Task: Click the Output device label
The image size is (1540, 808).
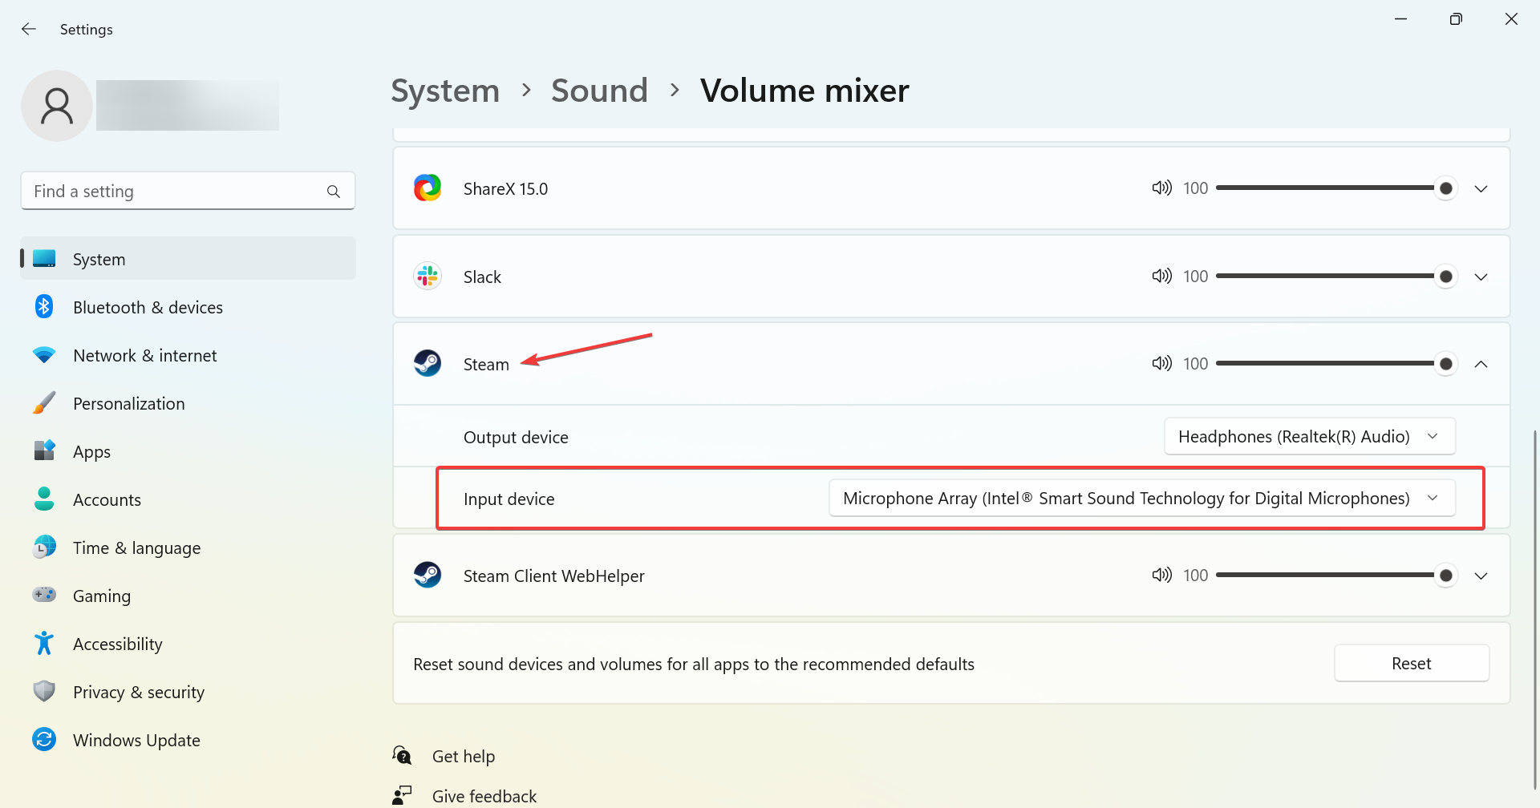Action: (516, 437)
